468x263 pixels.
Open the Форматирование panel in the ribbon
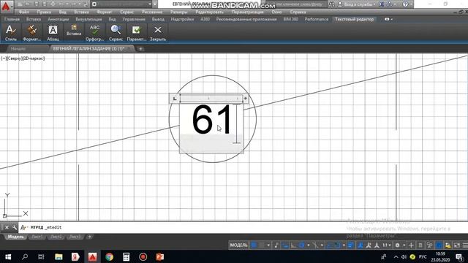pos(31,33)
